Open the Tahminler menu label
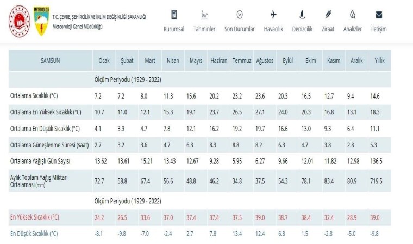The image size is (413, 244). 204,29
